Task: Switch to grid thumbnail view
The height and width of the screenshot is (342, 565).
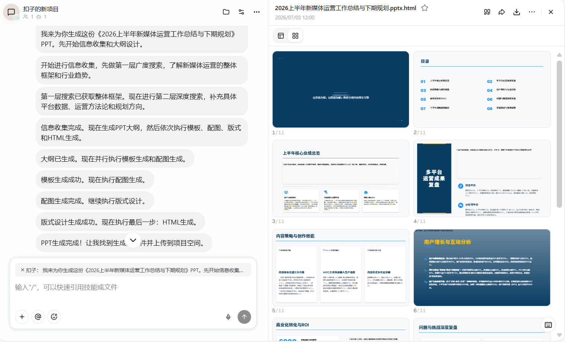Action: coord(295,36)
